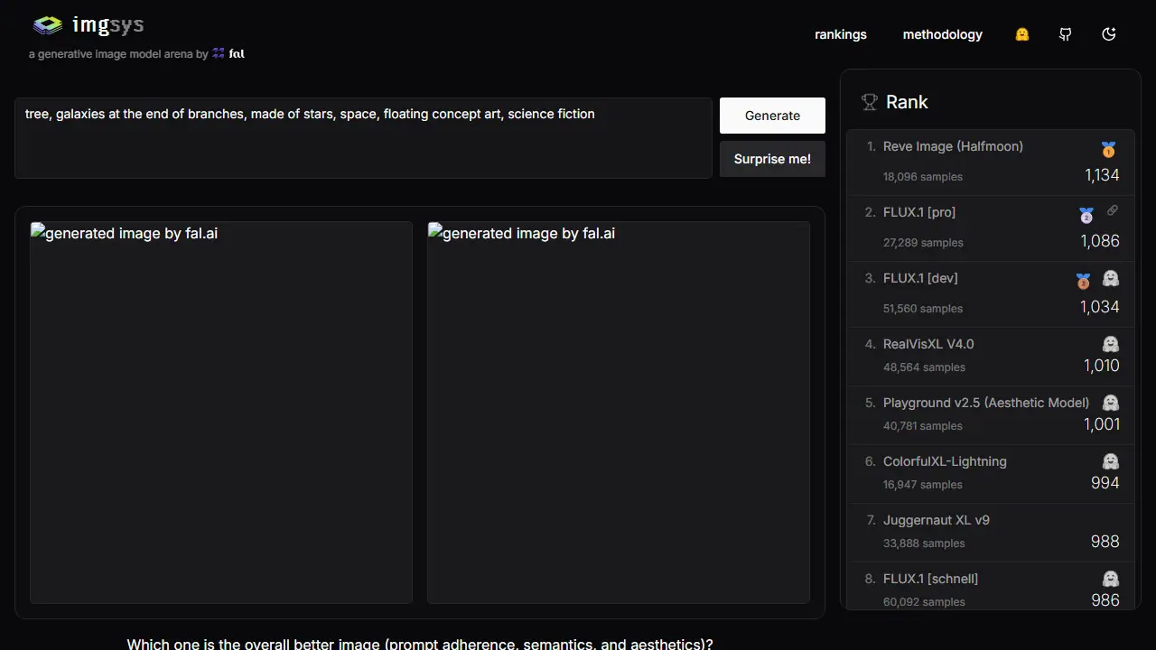Click the 'Which one is the overall better image' question
The image size is (1156, 650).
click(420, 644)
